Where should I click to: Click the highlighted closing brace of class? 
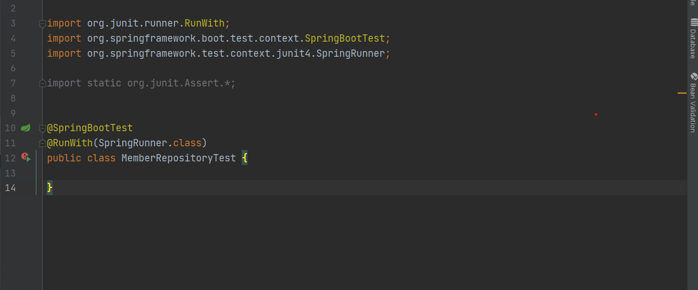50,187
